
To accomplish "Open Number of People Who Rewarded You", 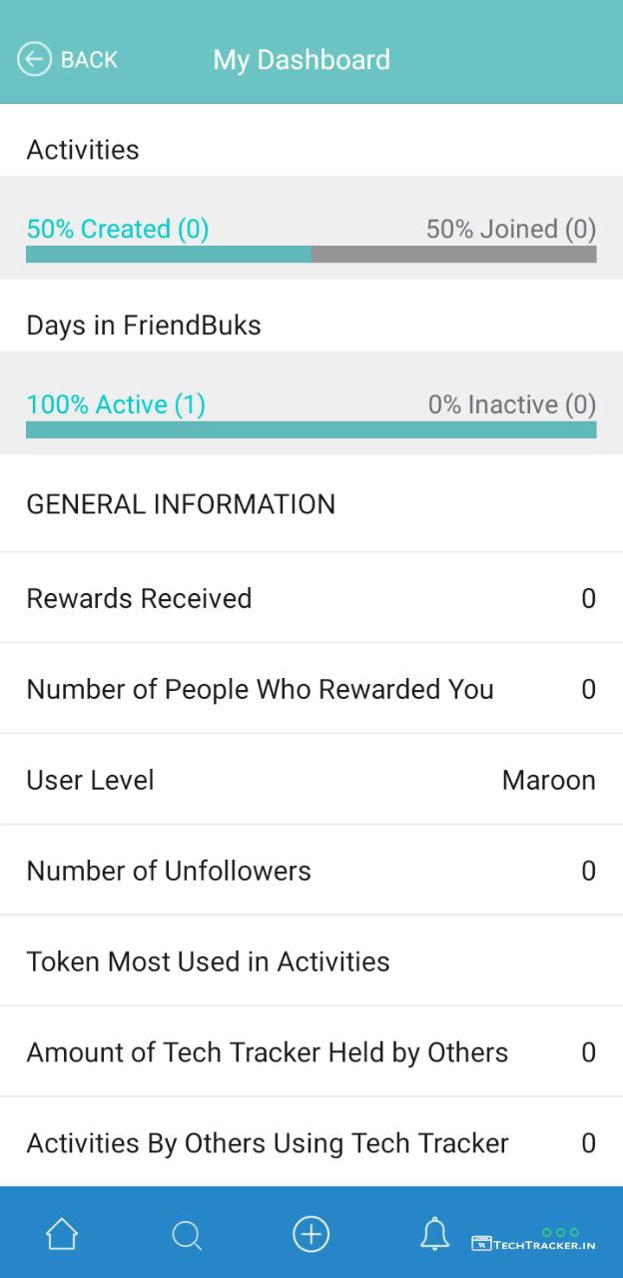I will coord(311,689).
